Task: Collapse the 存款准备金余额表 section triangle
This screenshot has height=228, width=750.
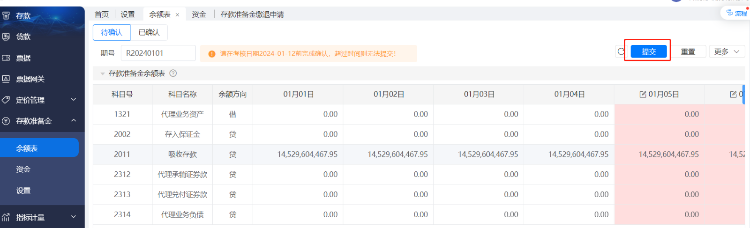Action: (102, 74)
